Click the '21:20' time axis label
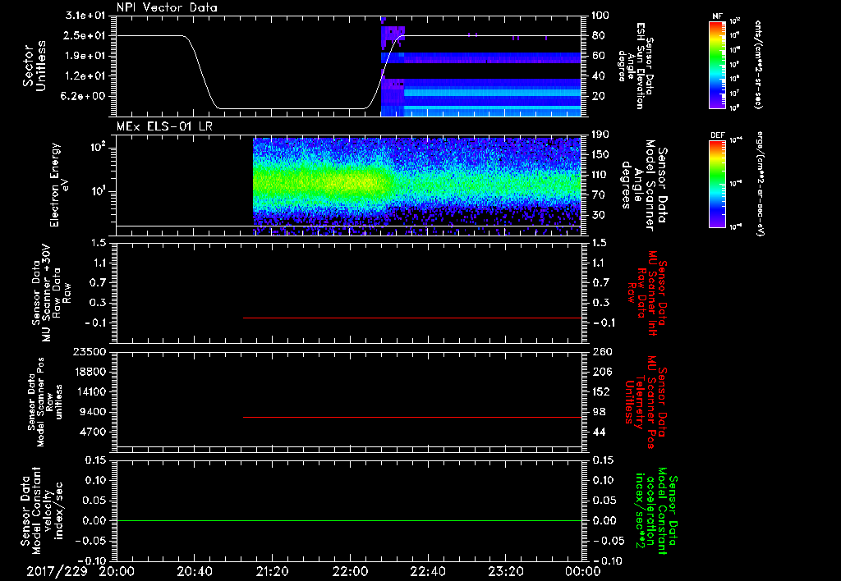Viewport: 841px width, 581px height. [x=272, y=572]
